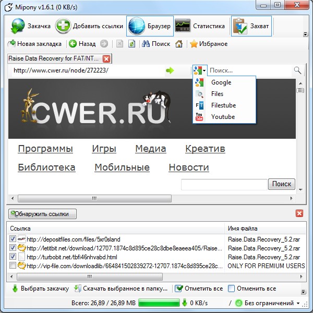Switch to the Статистика tab
Image resolution: width=313 pixels, height=313 pixels.
click(x=201, y=26)
